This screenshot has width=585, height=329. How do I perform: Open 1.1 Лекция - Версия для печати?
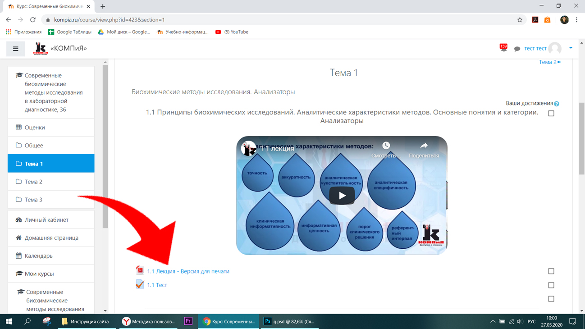(188, 271)
